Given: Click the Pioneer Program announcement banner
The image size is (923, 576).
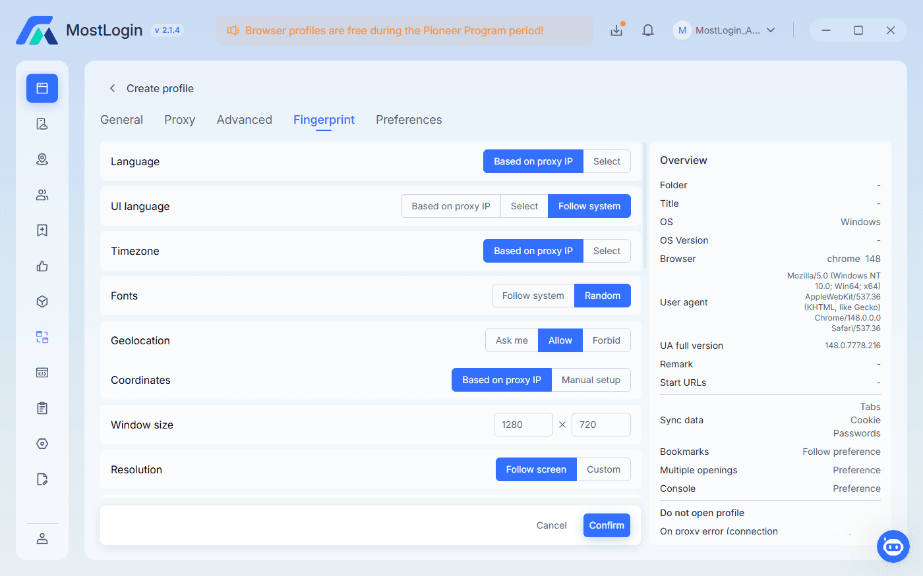Looking at the screenshot, I should click(404, 30).
